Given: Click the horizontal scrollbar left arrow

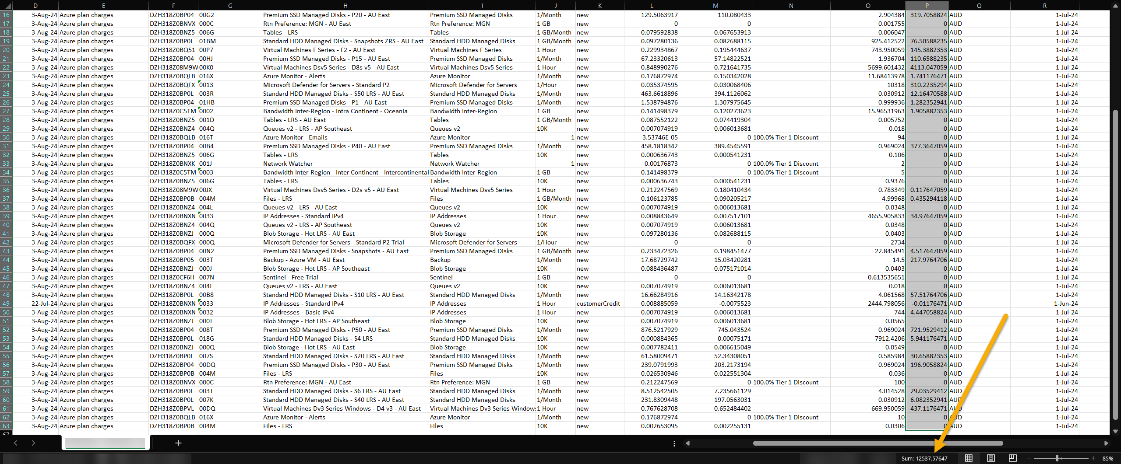Looking at the screenshot, I should coord(687,443).
